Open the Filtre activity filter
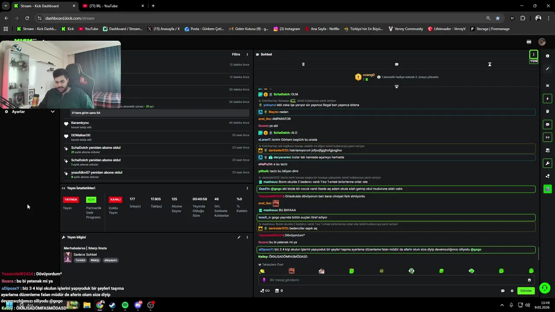Screen dimensions: 555x312 click(x=236, y=55)
